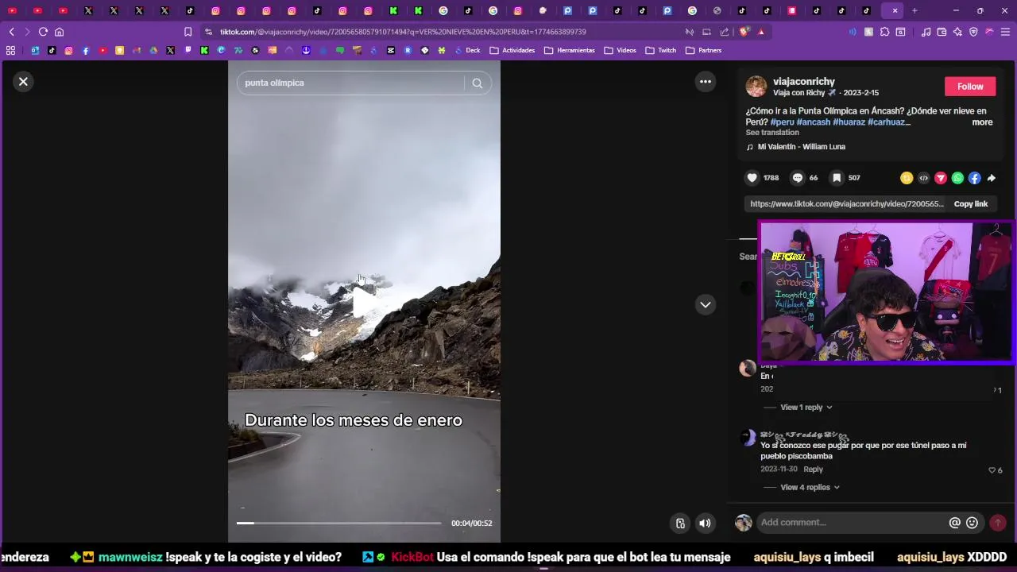Open the Partners bookmarks folder
Image resolution: width=1017 pixels, height=572 pixels.
703,50
